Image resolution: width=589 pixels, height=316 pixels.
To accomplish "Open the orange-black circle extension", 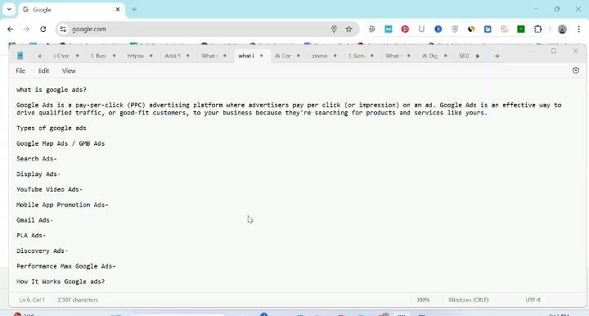I will point(471,29).
